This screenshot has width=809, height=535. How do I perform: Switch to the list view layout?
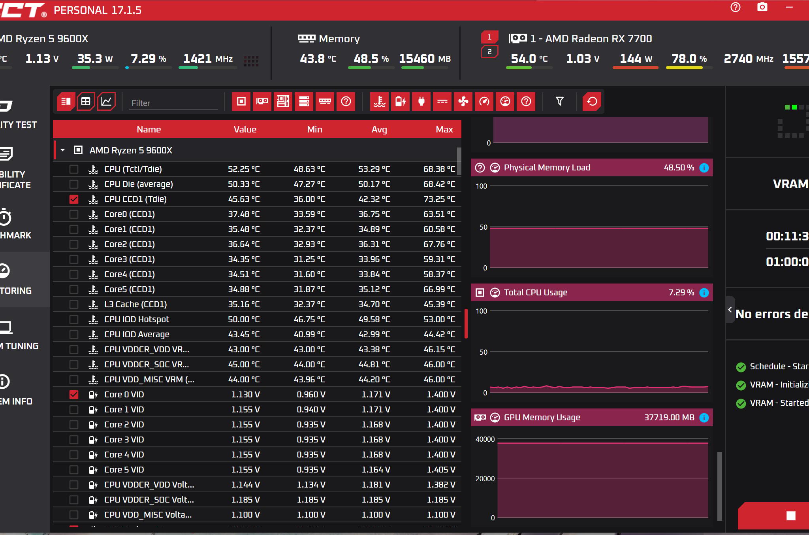pyautogui.click(x=66, y=102)
